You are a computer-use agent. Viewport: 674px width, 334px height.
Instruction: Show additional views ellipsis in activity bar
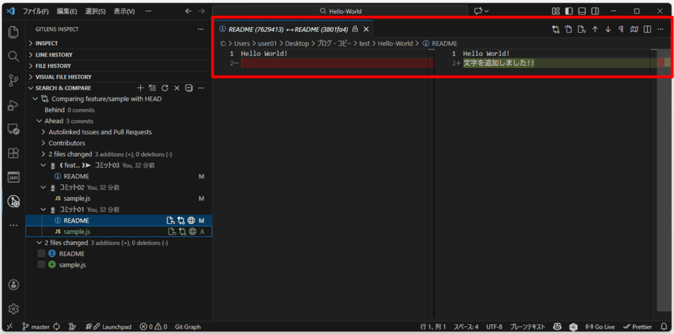[13, 225]
